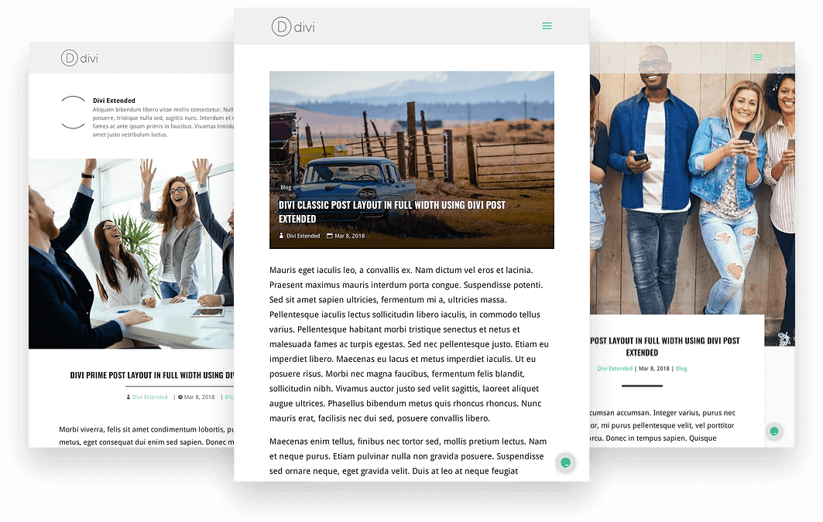Viewport: 823px width, 522px height.
Task: Click the Mar 8, 2018 date in right page
Action: point(654,368)
